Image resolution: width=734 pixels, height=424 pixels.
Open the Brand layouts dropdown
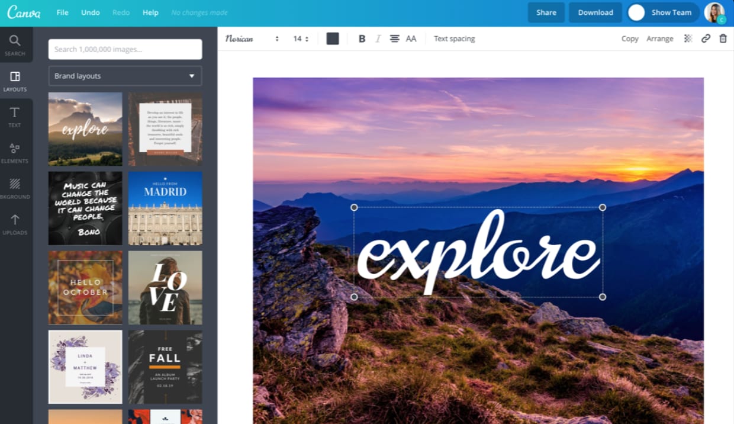[125, 76]
